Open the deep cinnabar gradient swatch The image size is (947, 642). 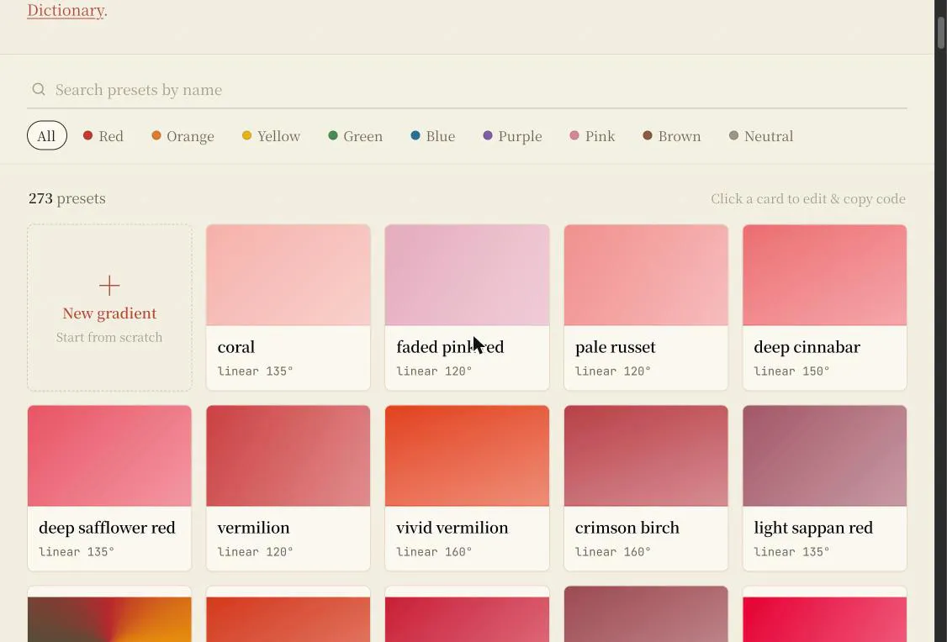tap(824, 275)
